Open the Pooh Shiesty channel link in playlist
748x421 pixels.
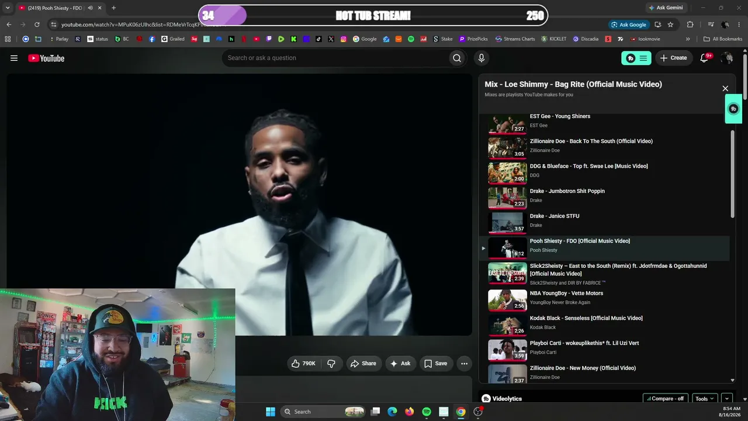click(543, 250)
